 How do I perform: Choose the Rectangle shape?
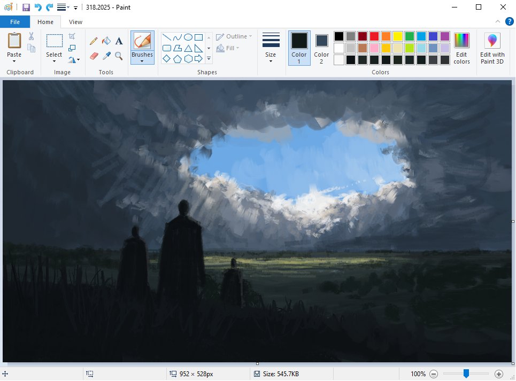[198, 37]
